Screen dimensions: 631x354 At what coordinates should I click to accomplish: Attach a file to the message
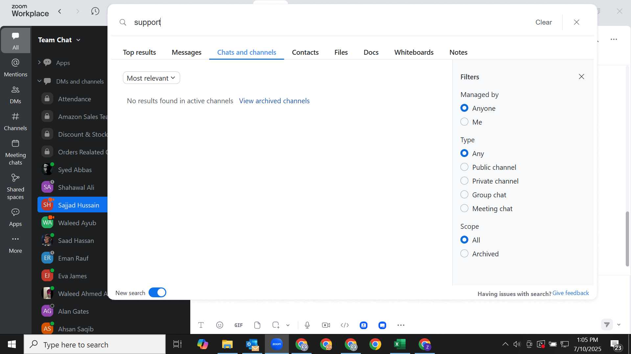[x=257, y=325]
